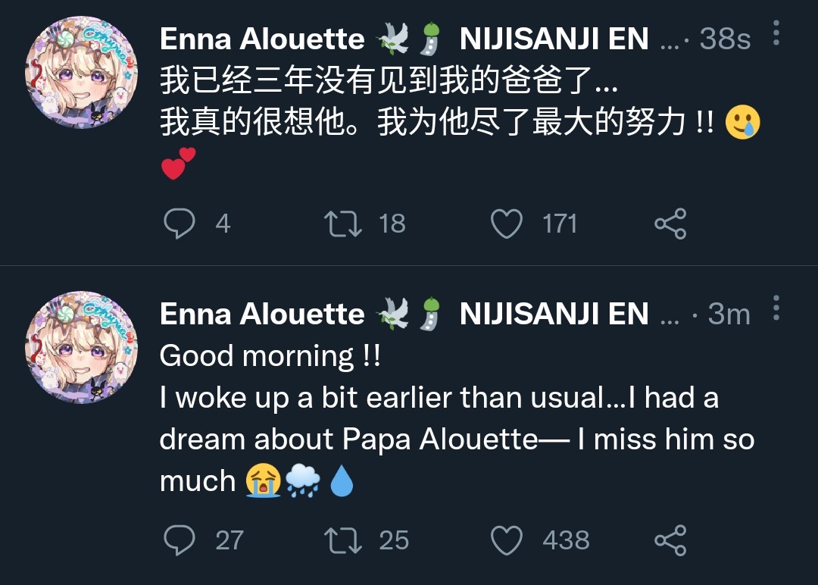Open the 38s timestamp of top tweet
The height and width of the screenshot is (585, 818).
tap(725, 39)
